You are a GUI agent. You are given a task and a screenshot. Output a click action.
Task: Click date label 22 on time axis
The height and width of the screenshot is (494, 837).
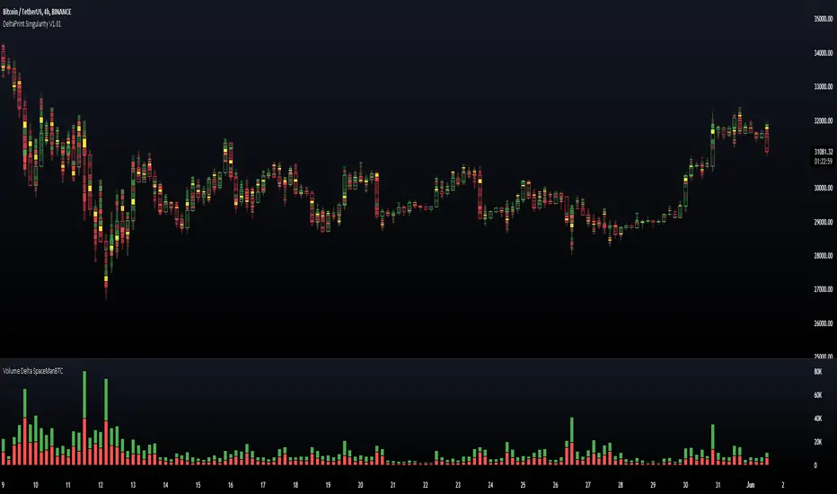click(x=426, y=485)
